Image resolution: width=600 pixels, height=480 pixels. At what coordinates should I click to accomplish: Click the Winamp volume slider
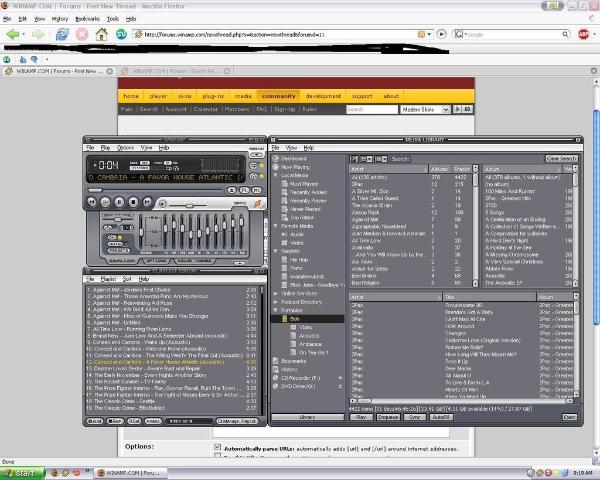[187, 206]
